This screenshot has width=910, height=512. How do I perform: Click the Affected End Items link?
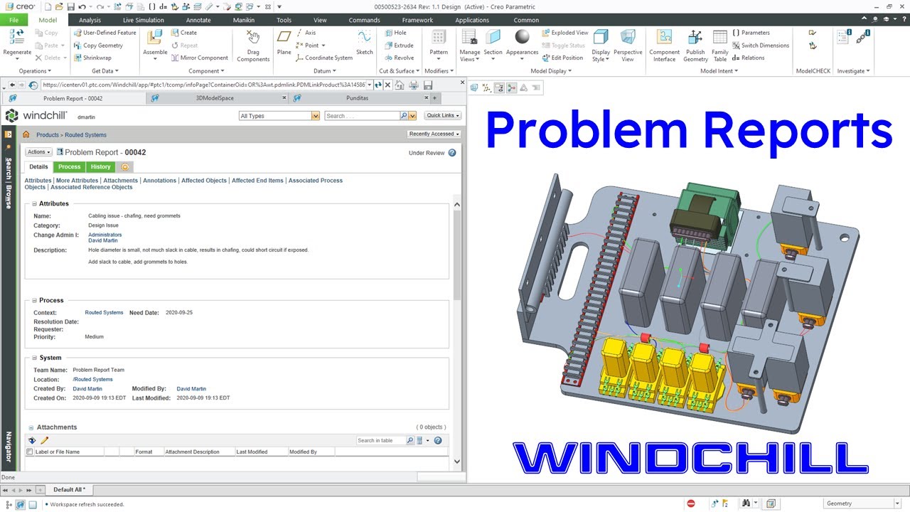[257, 181]
